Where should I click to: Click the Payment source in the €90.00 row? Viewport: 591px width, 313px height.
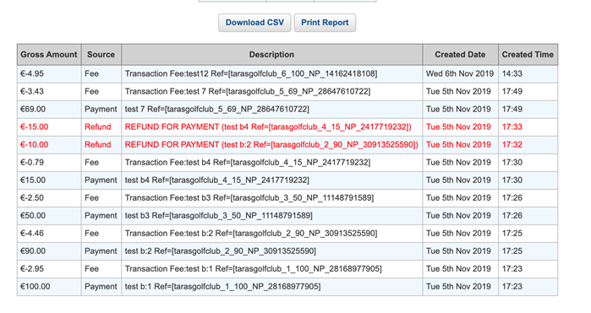(101, 251)
